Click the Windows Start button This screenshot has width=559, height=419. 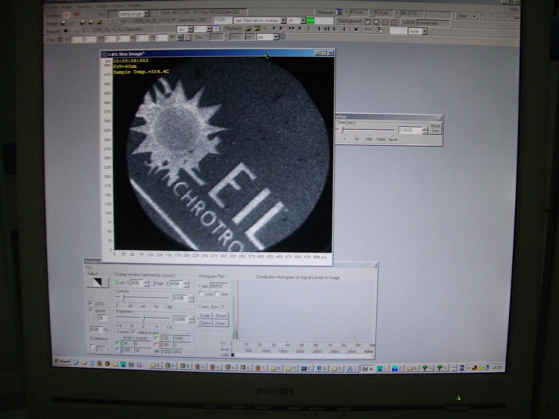[62, 361]
